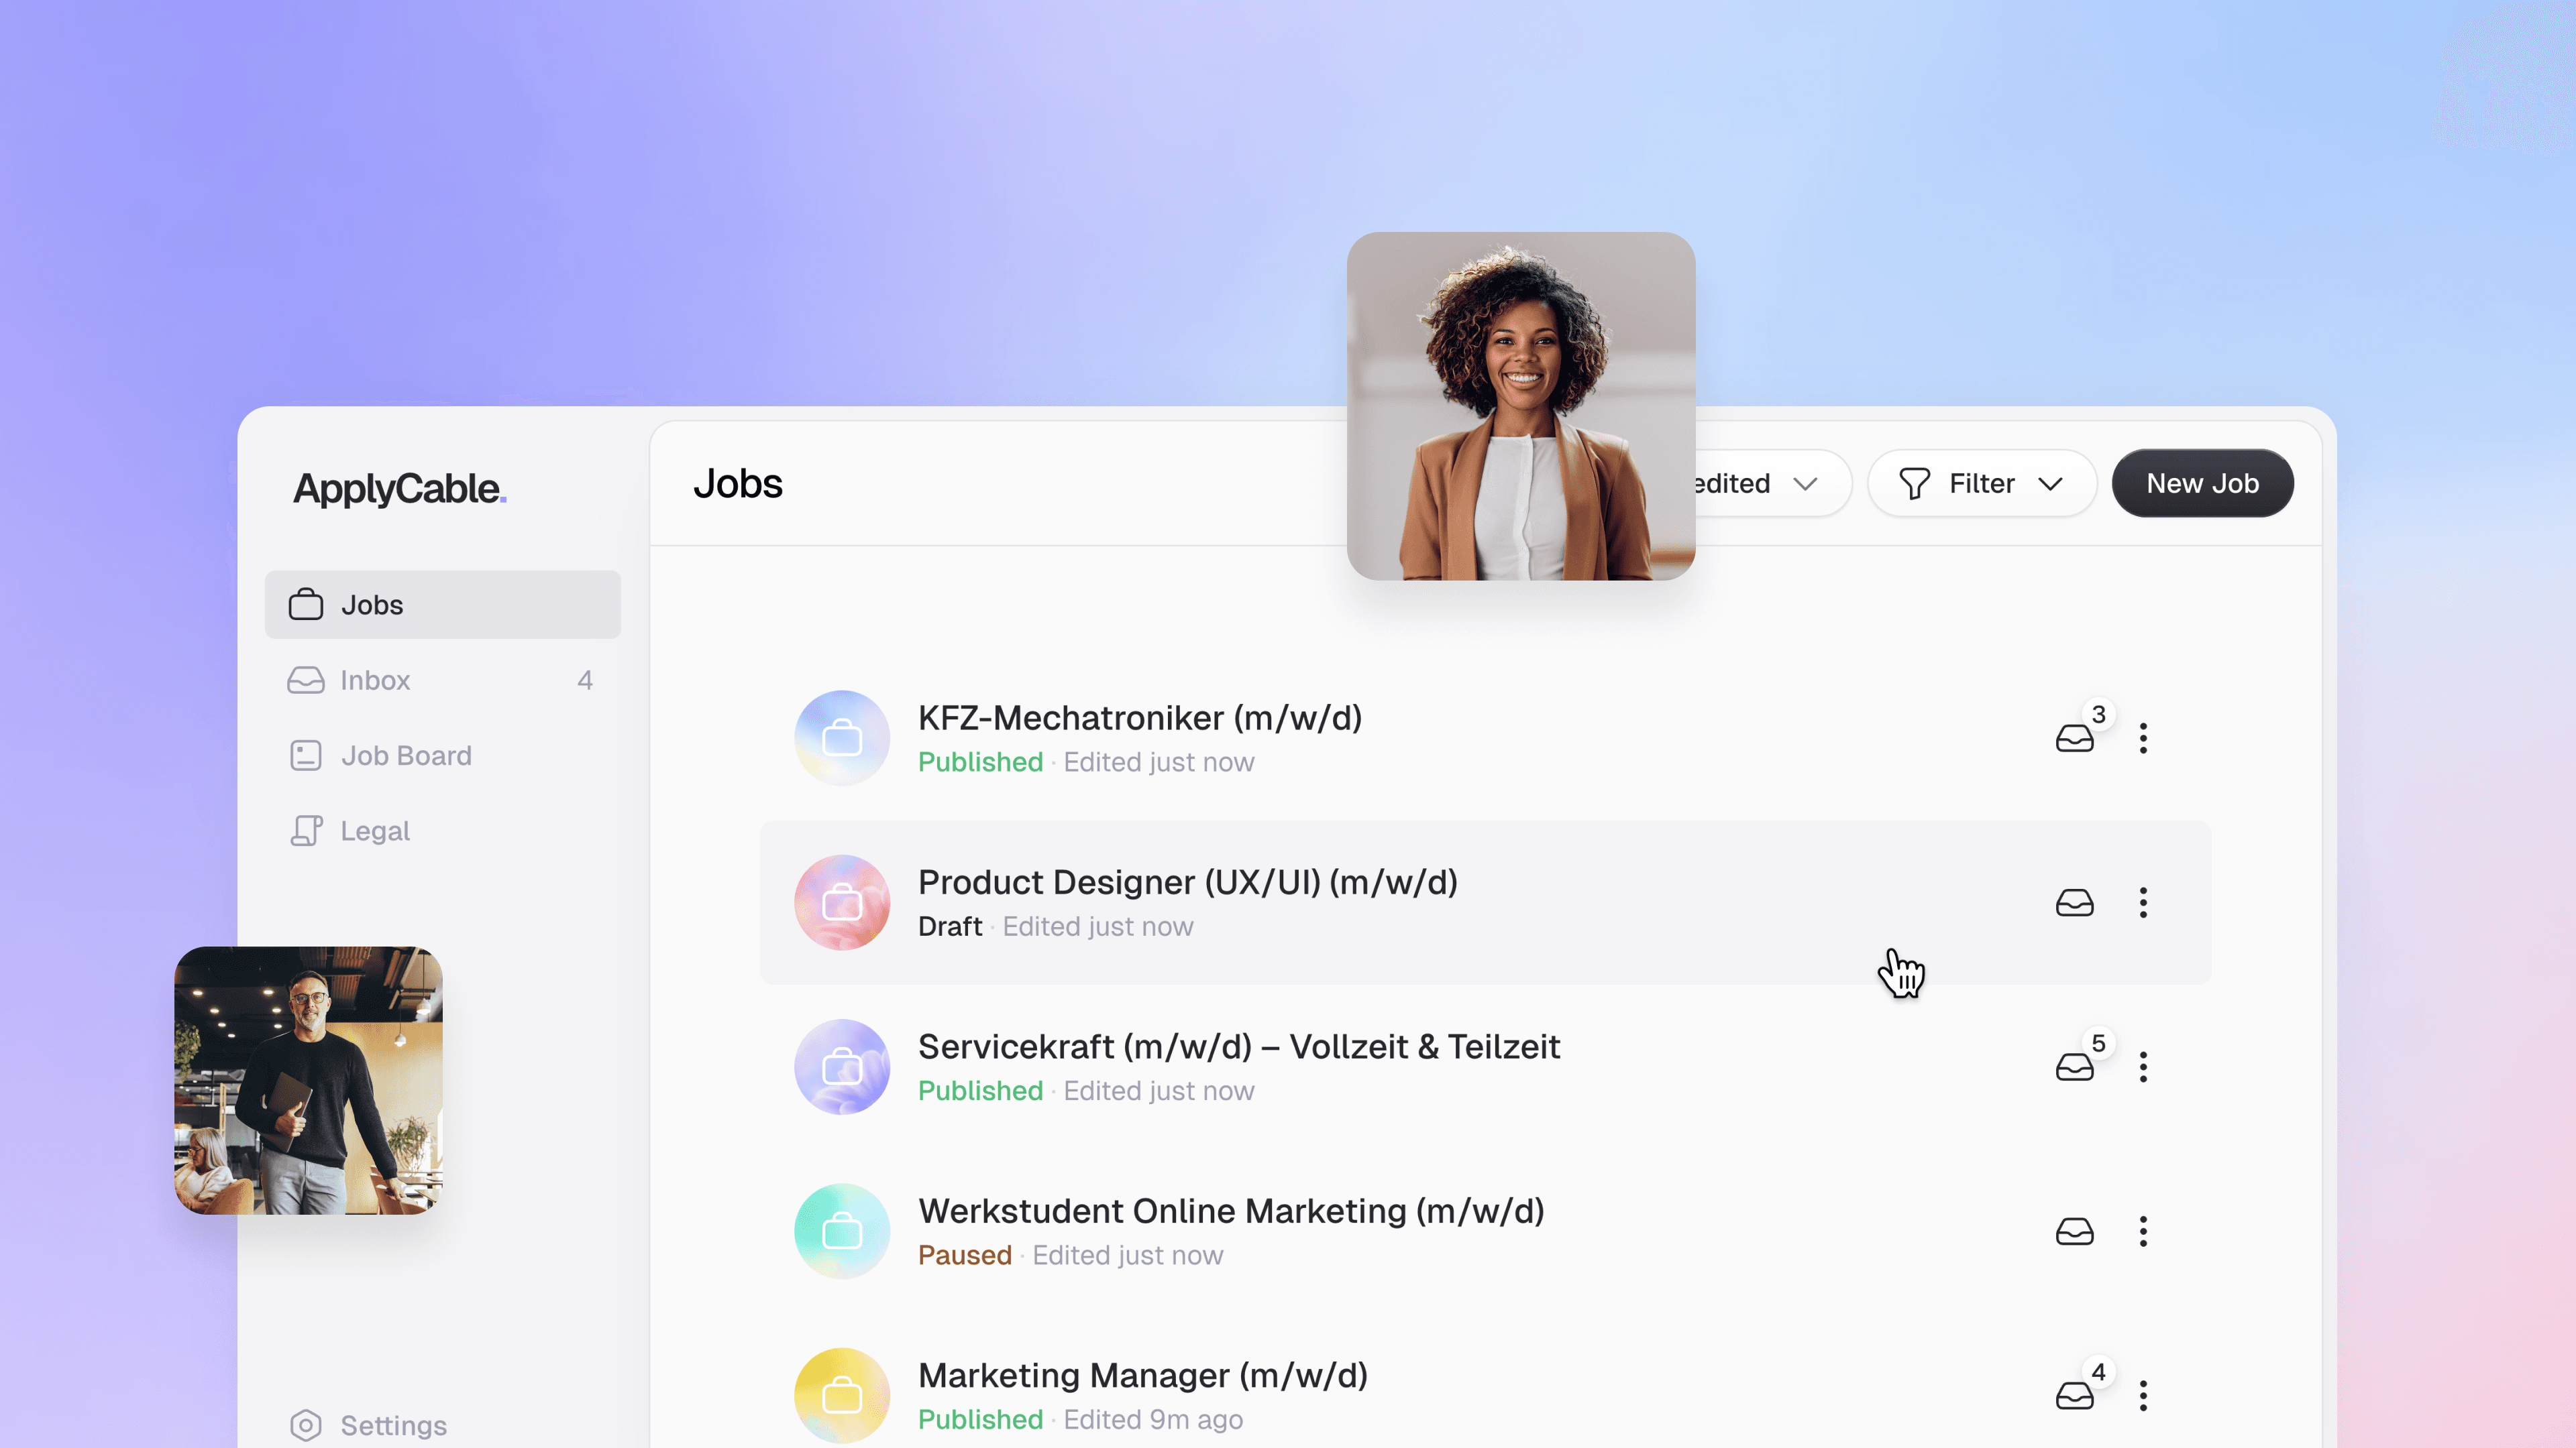Viewport: 2576px width, 1448px height.
Task: Click the Legal scroll icon in sidebar
Action: [x=306, y=831]
